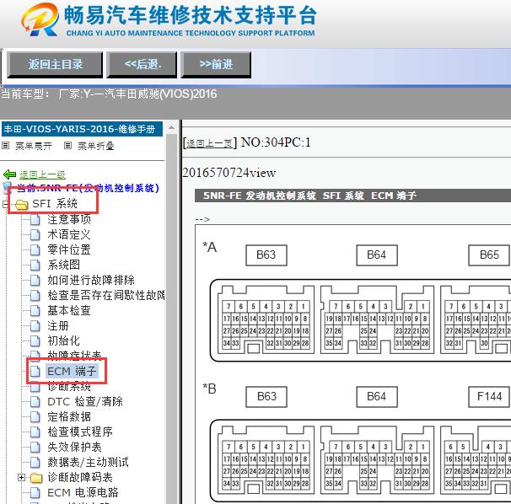Click the 菜单展开 list icon

click(6, 146)
